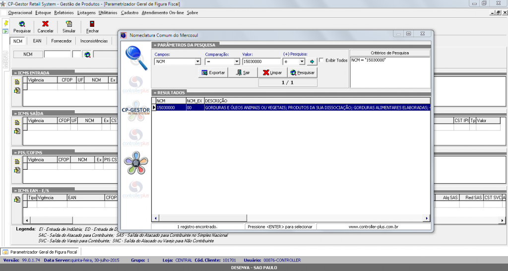This screenshot has width=508, height=271.
Task: Click the NCM_EX column header in results
Action: pyautogui.click(x=195, y=101)
